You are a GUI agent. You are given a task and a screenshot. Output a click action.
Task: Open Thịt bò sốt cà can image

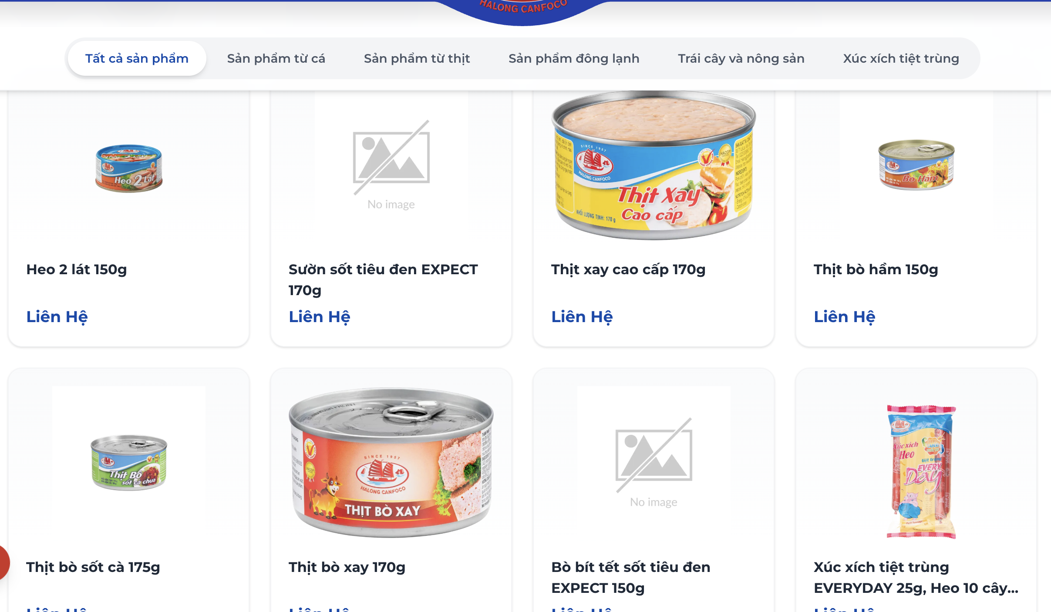pos(129,462)
